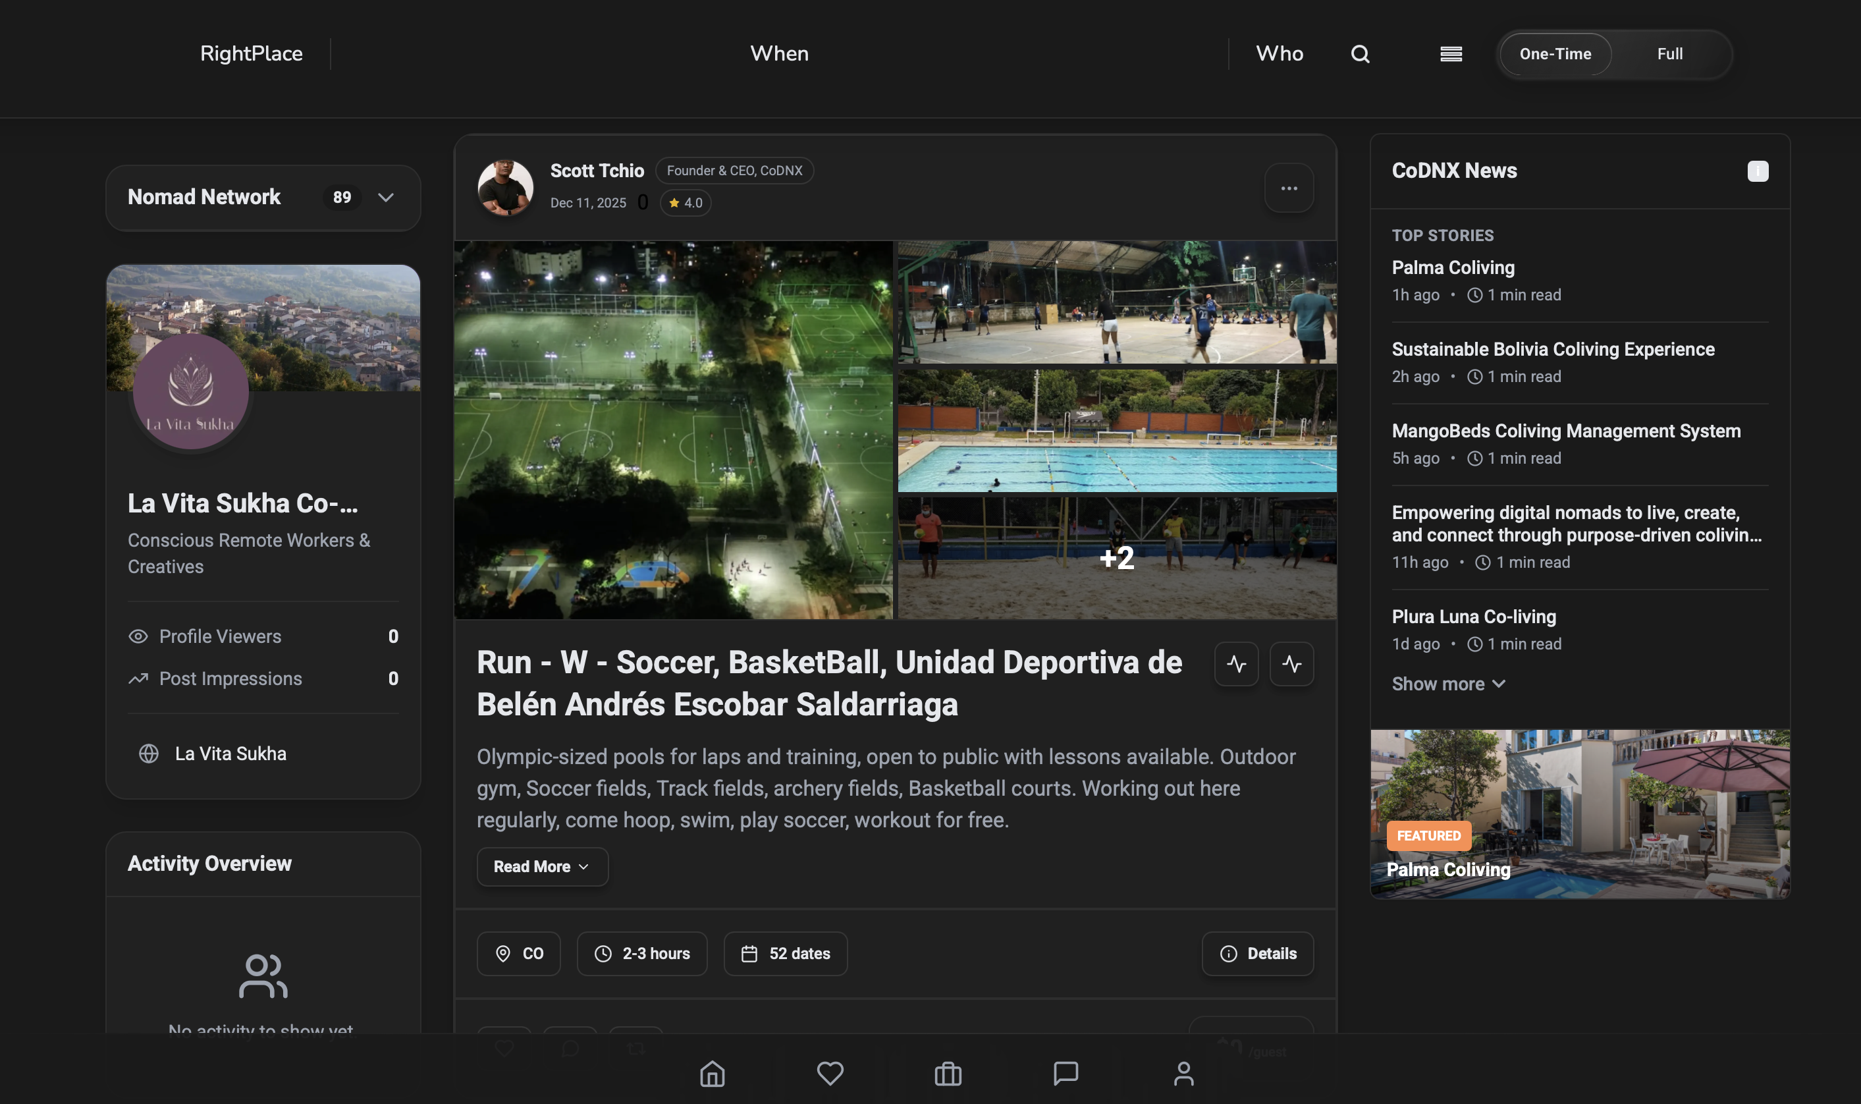Select the One-Time toggle option

[x=1555, y=53]
